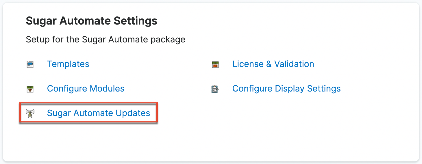Click the "Setup for the Sugar Automate package" description
Viewport: 422px width, 164px height.
point(105,39)
